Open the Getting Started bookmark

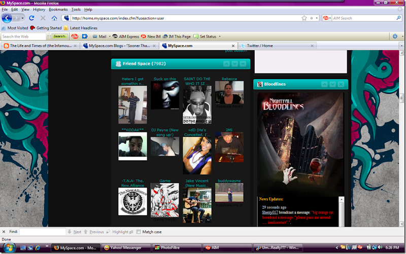point(46,28)
